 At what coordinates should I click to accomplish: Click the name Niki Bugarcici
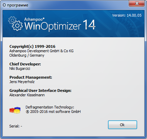[x=20, y=68]
